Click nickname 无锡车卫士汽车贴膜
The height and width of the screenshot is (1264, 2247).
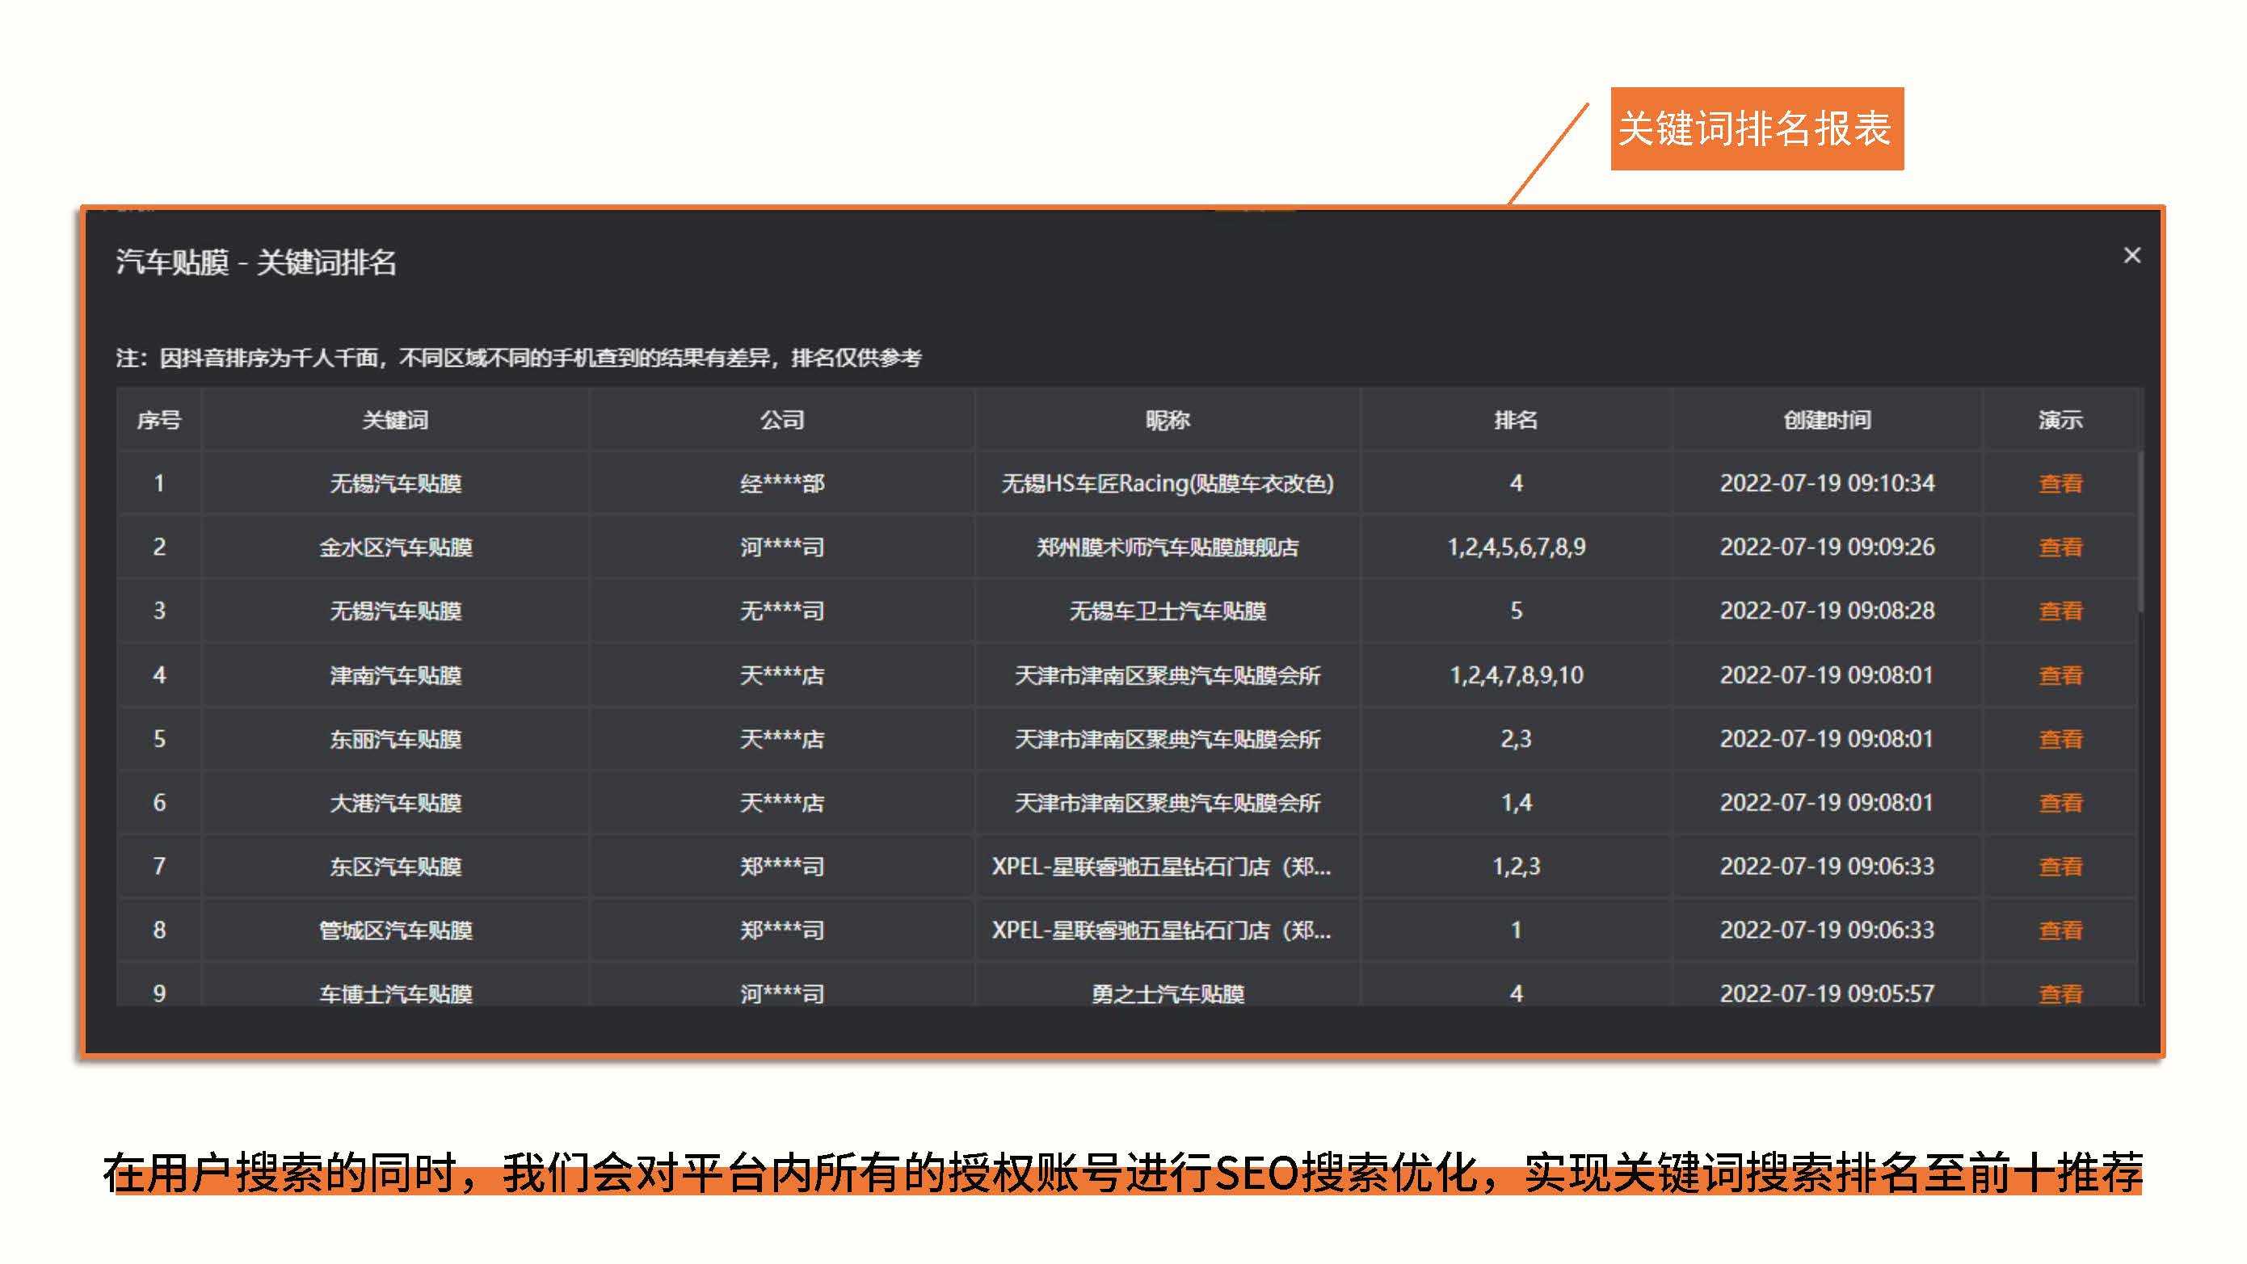click(x=1167, y=611)
